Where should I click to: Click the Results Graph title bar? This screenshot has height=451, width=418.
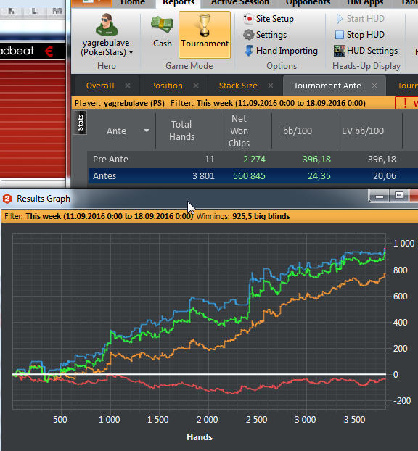point(184,199)
